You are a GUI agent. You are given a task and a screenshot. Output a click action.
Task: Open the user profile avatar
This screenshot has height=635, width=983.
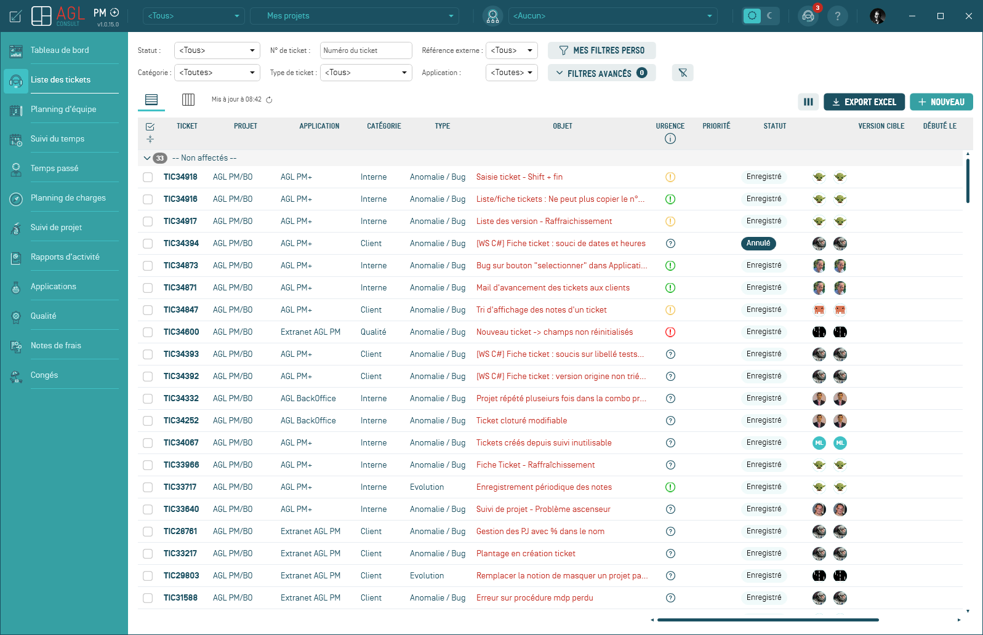point(878,16)
